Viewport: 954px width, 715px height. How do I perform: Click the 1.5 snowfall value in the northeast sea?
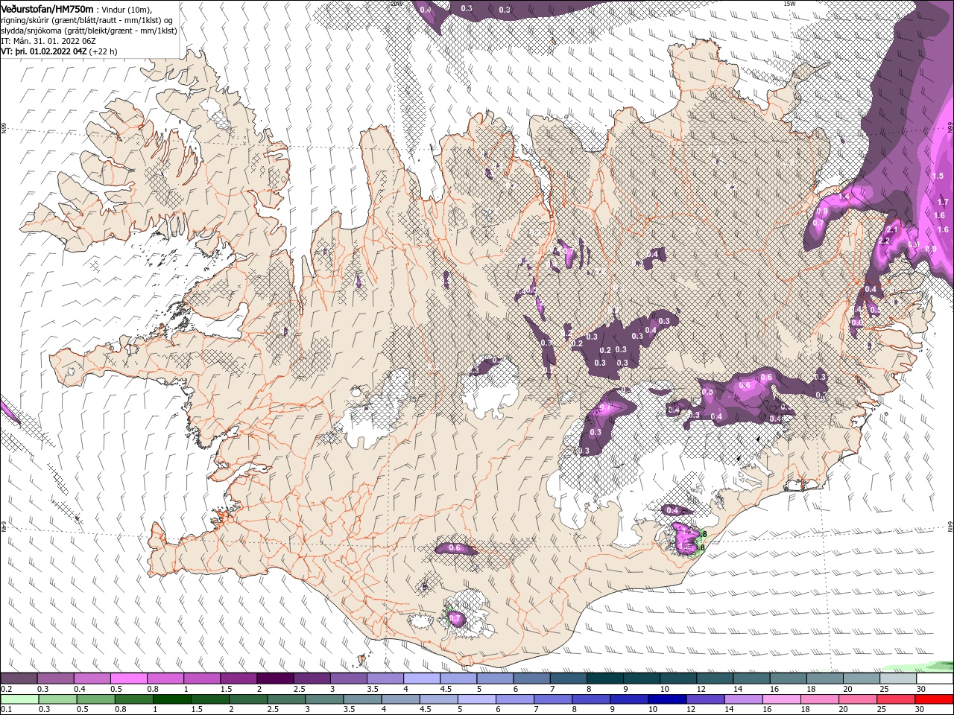(938, 176)
